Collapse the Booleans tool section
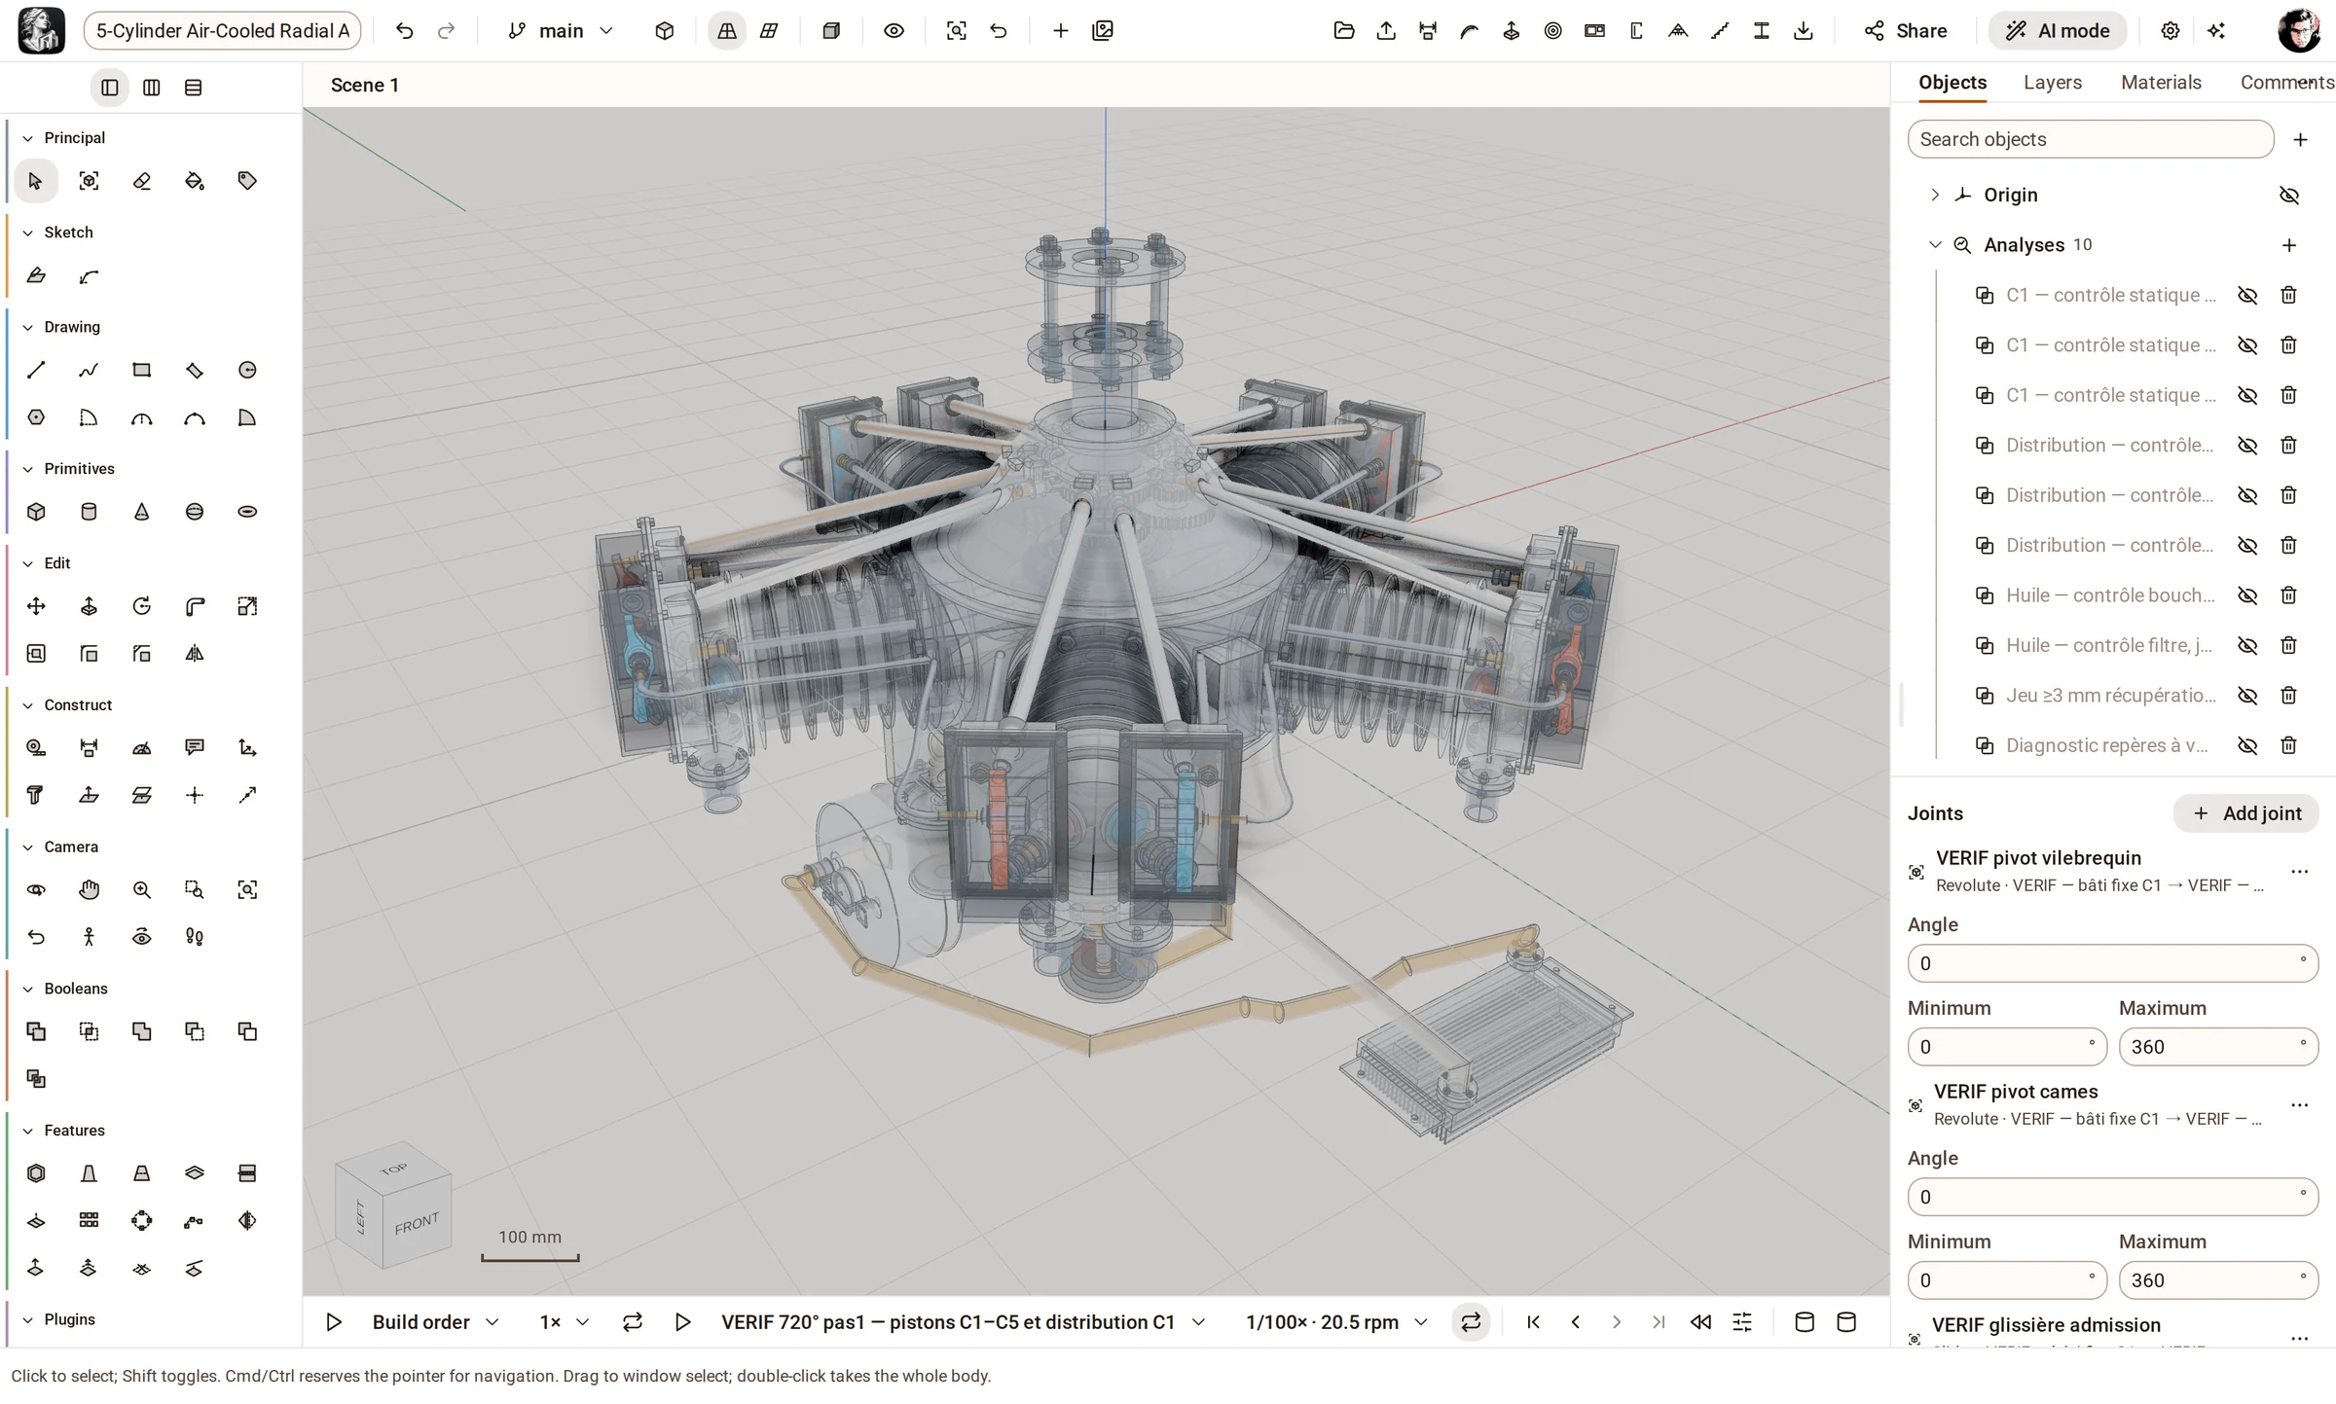The height and width of the screenshot is (1404, 2336). click(27, 989)
